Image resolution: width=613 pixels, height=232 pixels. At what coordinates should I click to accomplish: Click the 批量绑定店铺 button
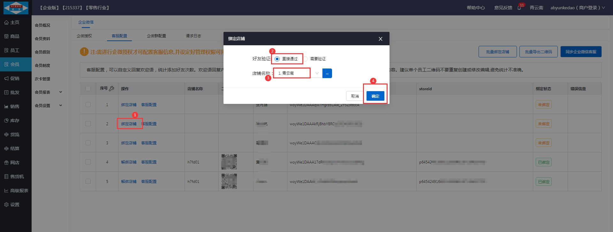click(x=498, y=52)
